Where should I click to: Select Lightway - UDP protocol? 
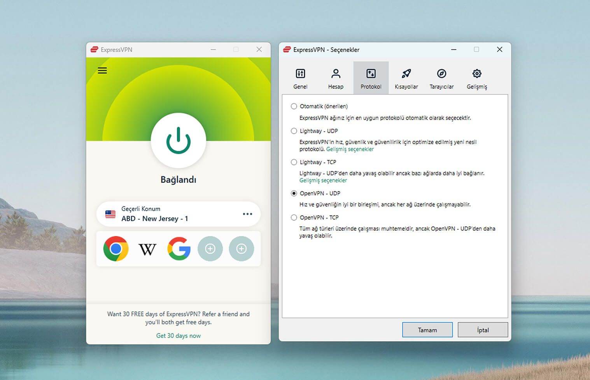coord(294,131)
